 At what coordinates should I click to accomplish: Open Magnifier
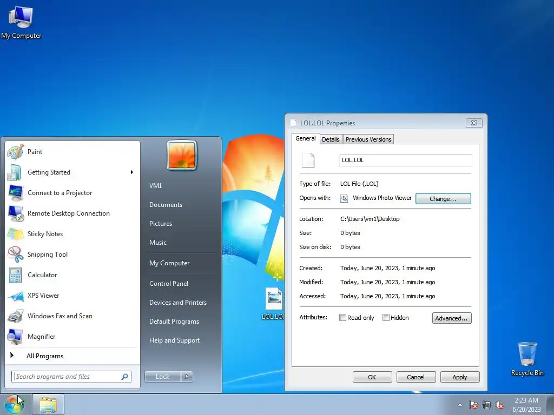(x=72, y=336)
